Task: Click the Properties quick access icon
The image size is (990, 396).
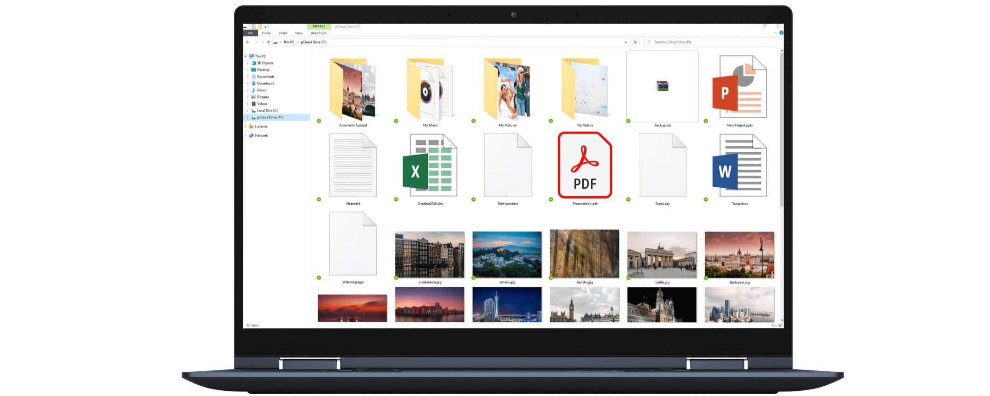Action: pos(254,27)
